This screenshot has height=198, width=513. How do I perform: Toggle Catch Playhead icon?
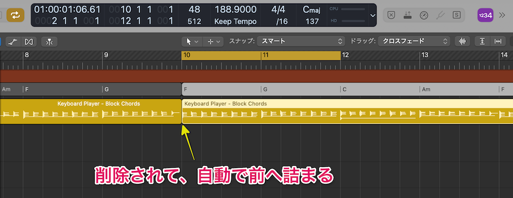pyautogui.click(x=49, y=41)
